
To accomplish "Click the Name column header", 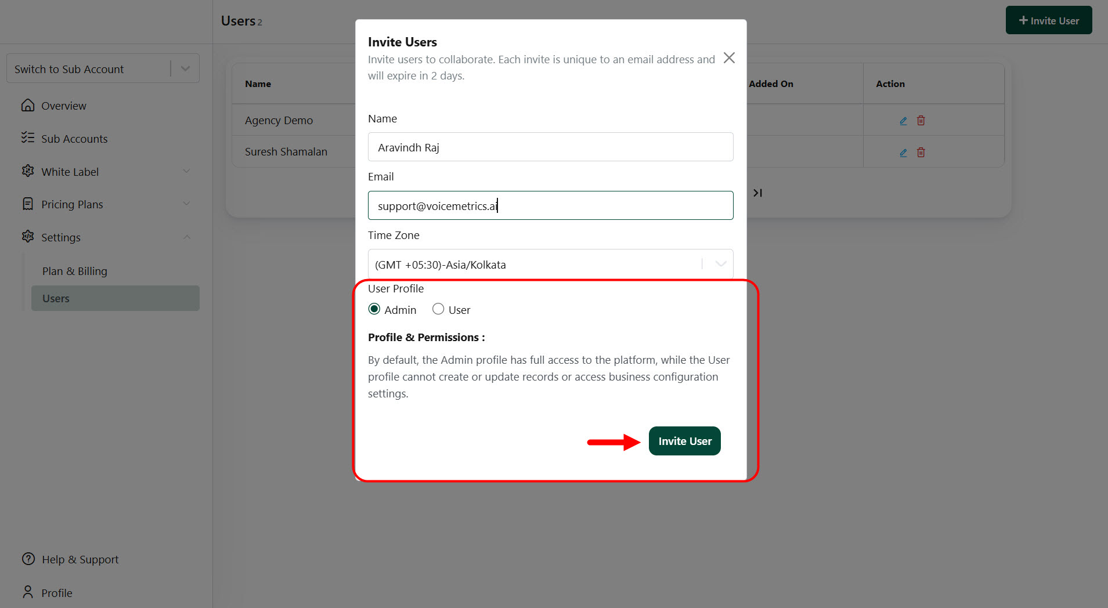I will coord(258,84).
